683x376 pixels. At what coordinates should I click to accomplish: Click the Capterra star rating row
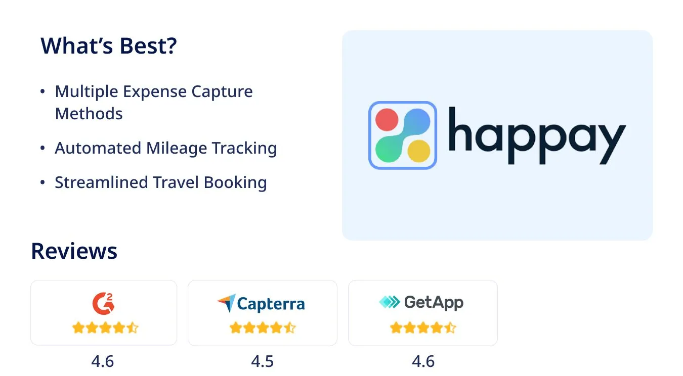click(x=262, y=328)
